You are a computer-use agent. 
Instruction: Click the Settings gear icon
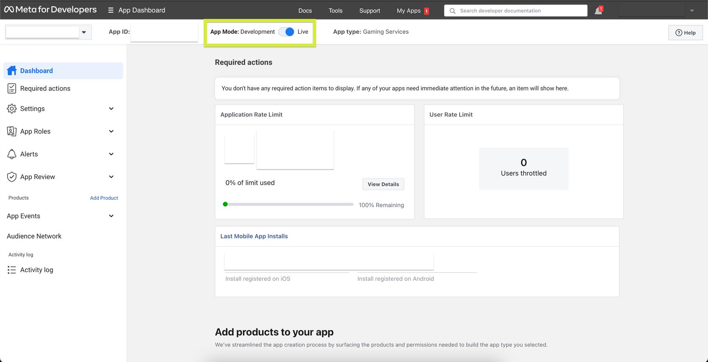tap(12, 109)
